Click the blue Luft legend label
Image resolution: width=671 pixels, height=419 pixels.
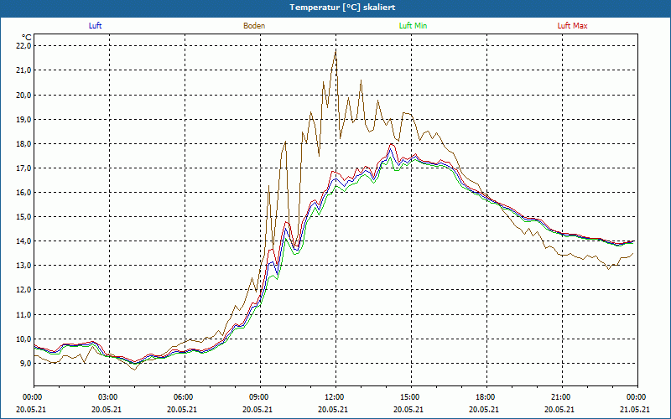pos(95,26)
